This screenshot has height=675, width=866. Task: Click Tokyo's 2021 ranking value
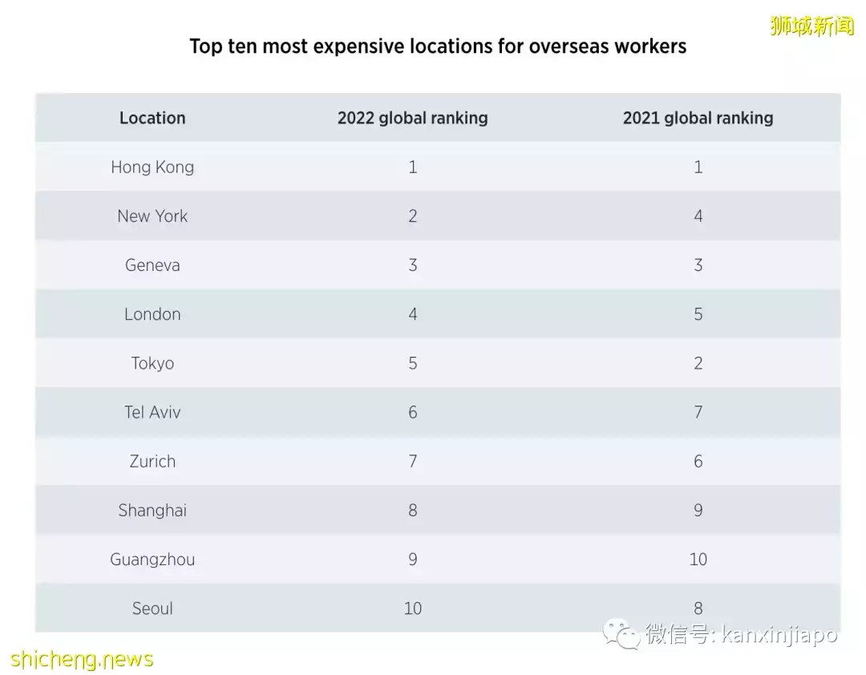pos(698,363)
